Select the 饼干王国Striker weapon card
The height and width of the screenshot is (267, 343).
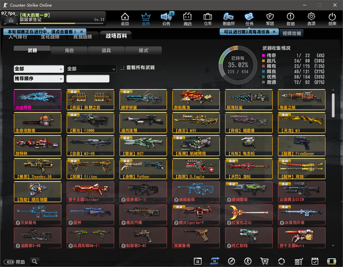point(90,192)
